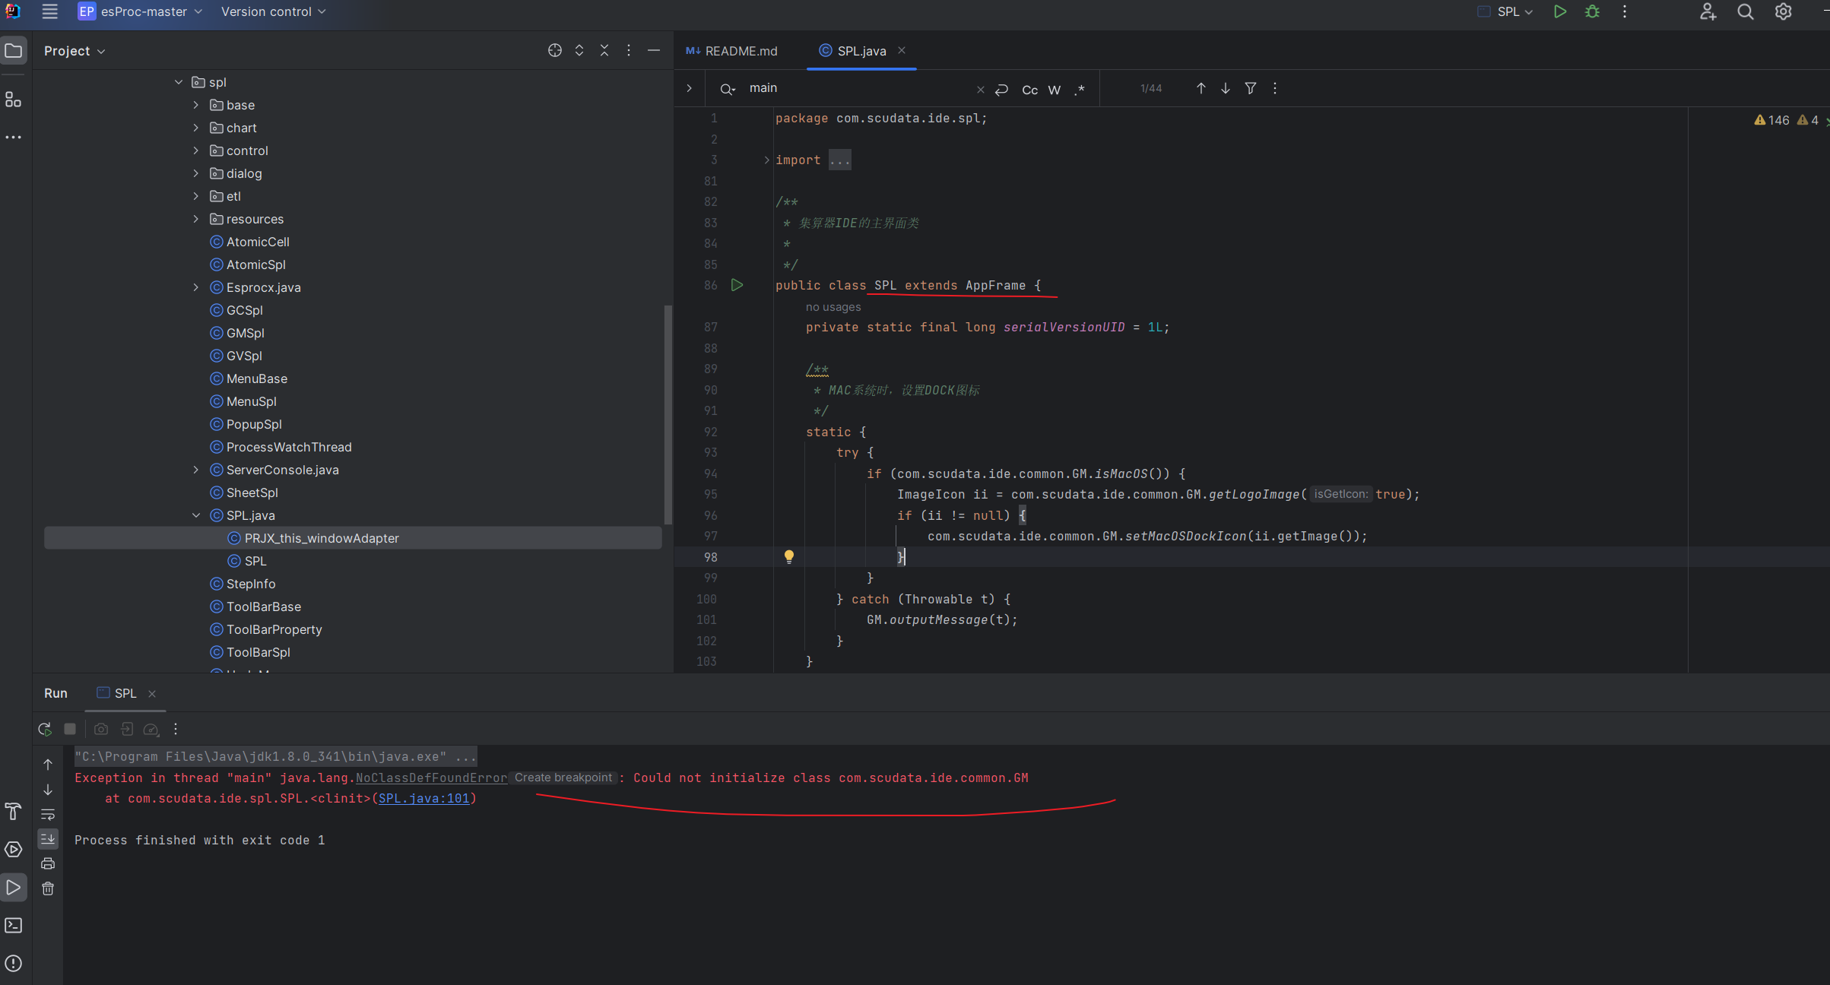Click Create breakpoint in console

click(x=563, y=778)
